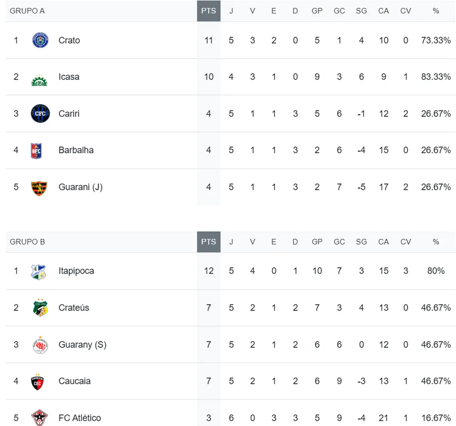Click the SG column header in Grupo A
This screenshot has width=456, height=426.
pos(361,11)
